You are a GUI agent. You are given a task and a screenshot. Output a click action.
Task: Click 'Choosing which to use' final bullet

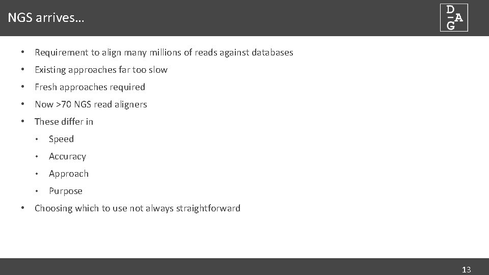[137, 208]
